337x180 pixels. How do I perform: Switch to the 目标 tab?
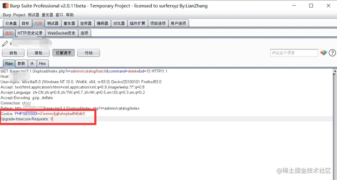[x=25, y=23]
